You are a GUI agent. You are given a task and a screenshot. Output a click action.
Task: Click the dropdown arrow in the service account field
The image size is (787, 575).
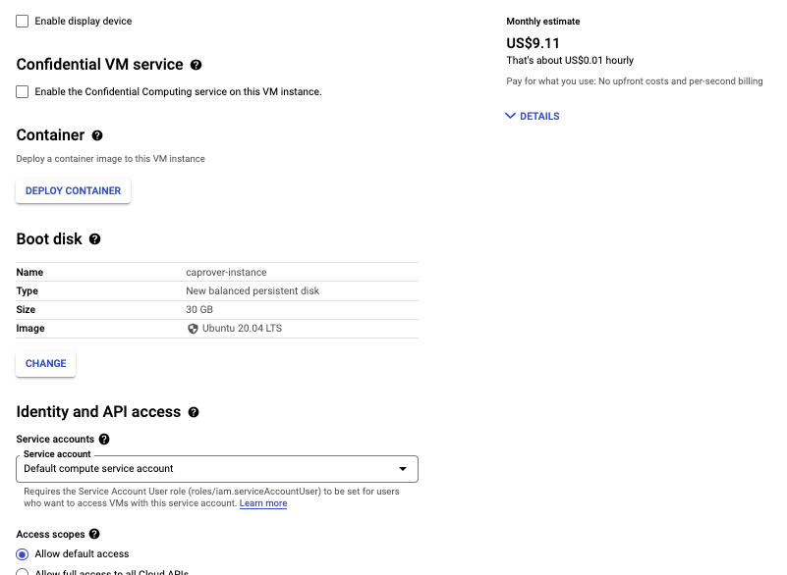(x=403, y=469)
